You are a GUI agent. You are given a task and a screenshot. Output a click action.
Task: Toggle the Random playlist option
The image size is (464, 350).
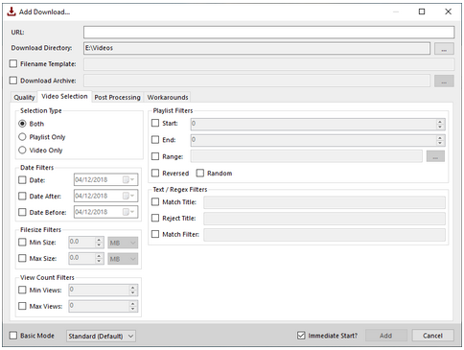pos(200,173)
